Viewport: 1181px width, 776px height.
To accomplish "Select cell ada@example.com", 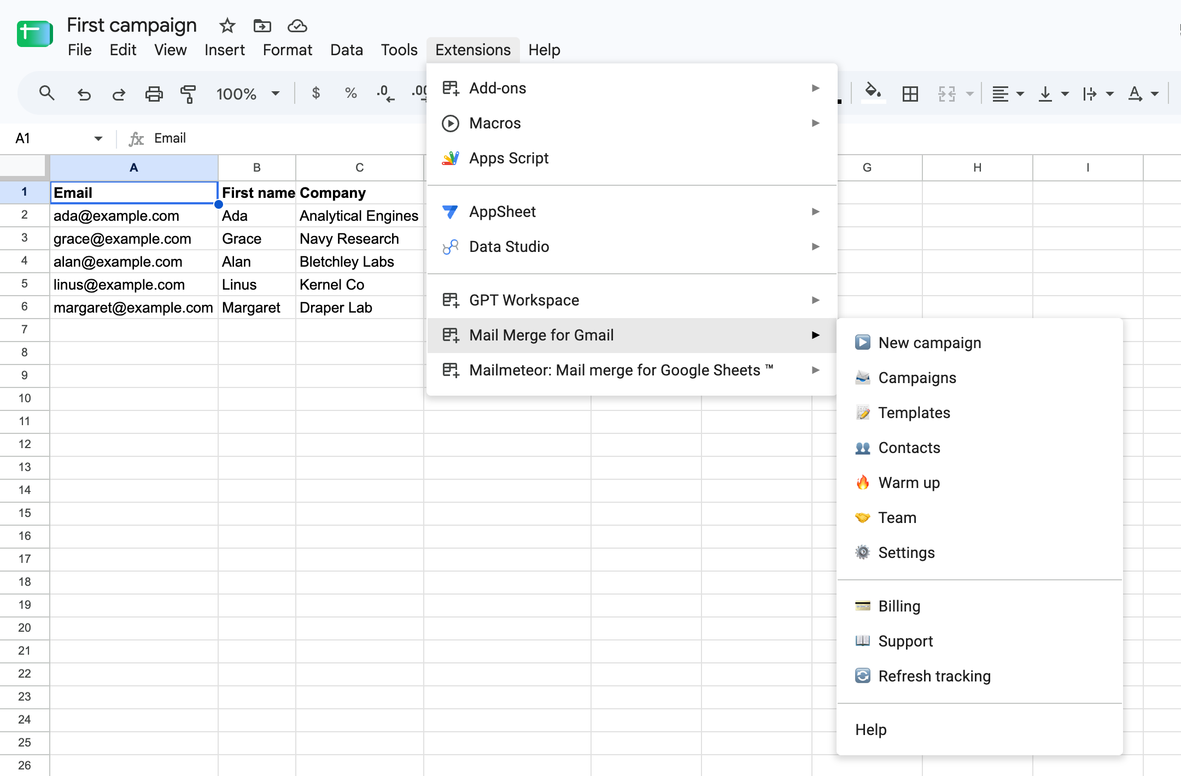I will (x=134, y=216).
